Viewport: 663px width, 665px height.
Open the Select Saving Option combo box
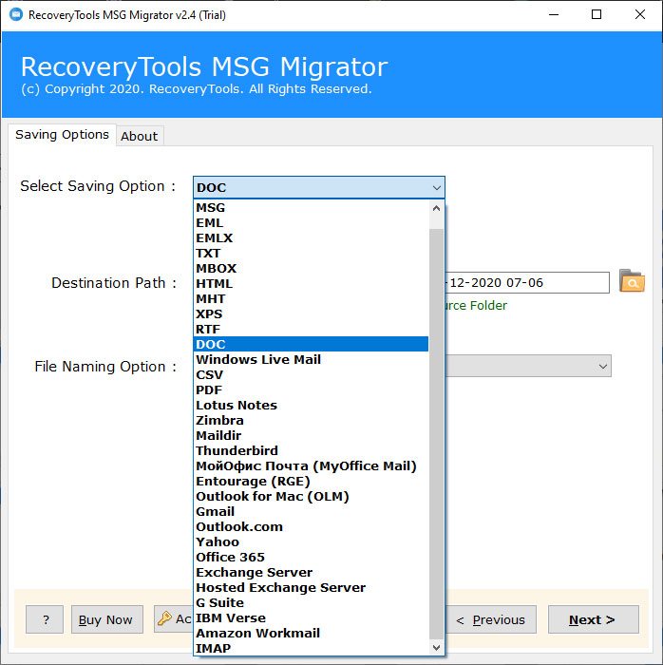point(319,187)
